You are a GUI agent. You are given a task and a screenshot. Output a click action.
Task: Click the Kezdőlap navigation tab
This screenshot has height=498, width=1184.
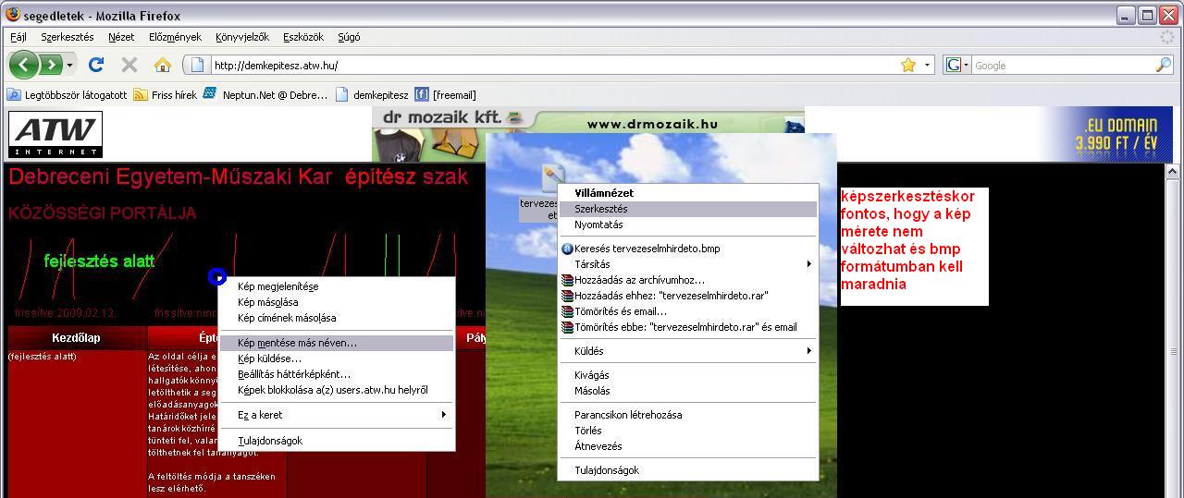[77, 338]
